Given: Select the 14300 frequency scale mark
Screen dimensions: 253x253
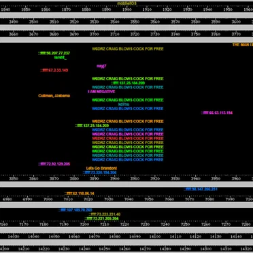Looking at the screenshot, I should (x=205, y=249).
